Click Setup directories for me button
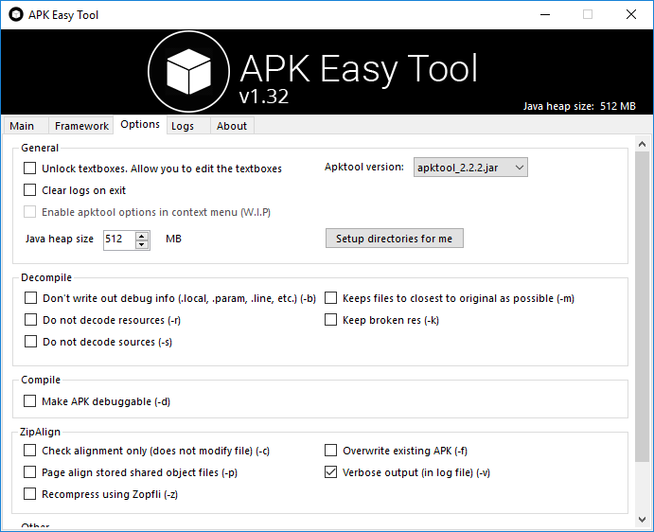The height and width of the screenshot is (532, 654). click(394, 239)
